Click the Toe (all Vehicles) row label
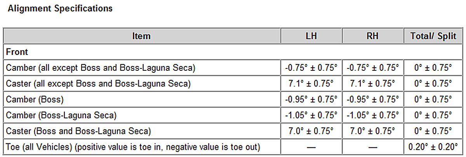The image size is (466, 157). click(x=133, y=147)
